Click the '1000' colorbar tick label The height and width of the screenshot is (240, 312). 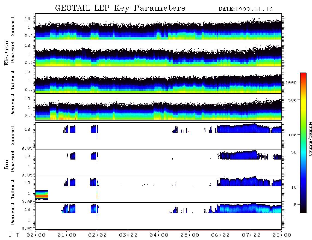click(291, 82)
